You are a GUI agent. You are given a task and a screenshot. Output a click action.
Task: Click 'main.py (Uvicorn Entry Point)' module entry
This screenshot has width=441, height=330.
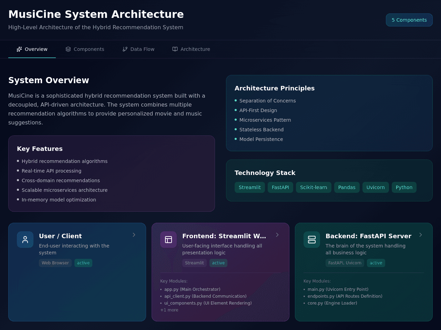coord(338,289)
